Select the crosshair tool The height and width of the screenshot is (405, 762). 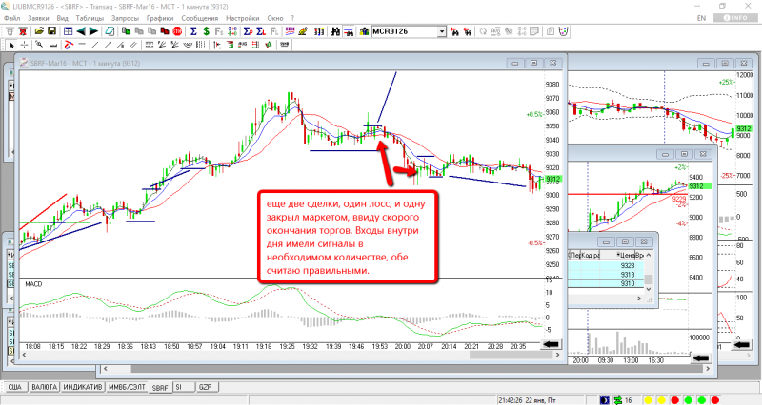(25, 45)
